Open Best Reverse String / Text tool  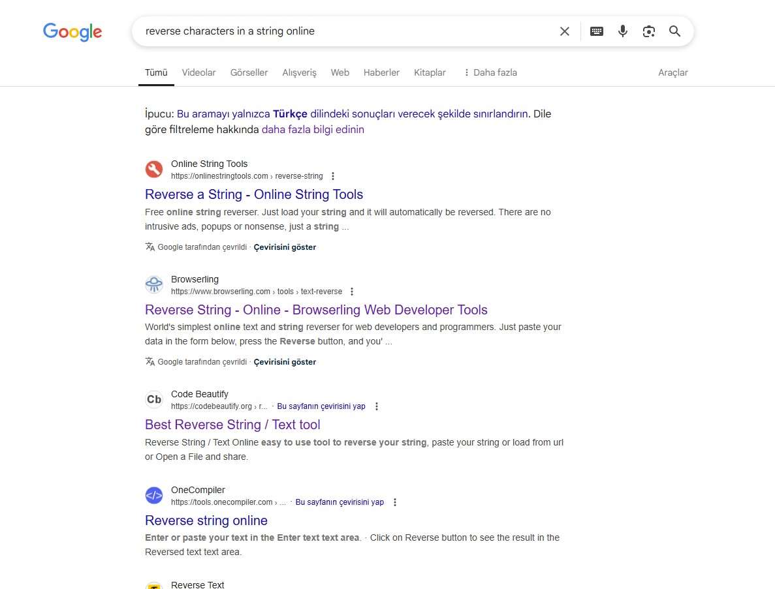pos(232,425)
